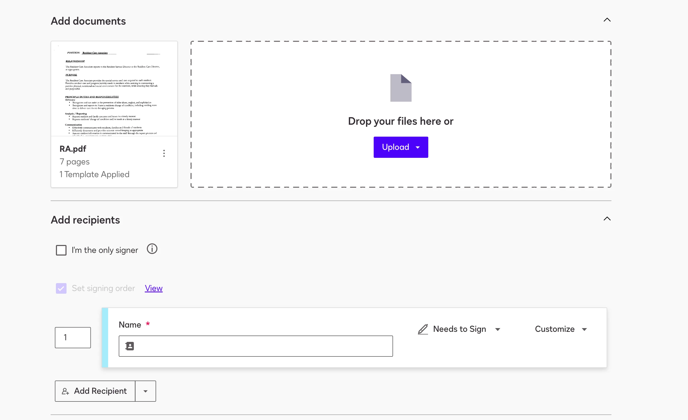The image size is (688, 420).
Task: Open the RA.pdf document thumbnail preview
Action: (114, 89)
